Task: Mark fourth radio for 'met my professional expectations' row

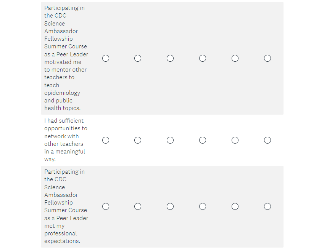Action: point(203,206)
